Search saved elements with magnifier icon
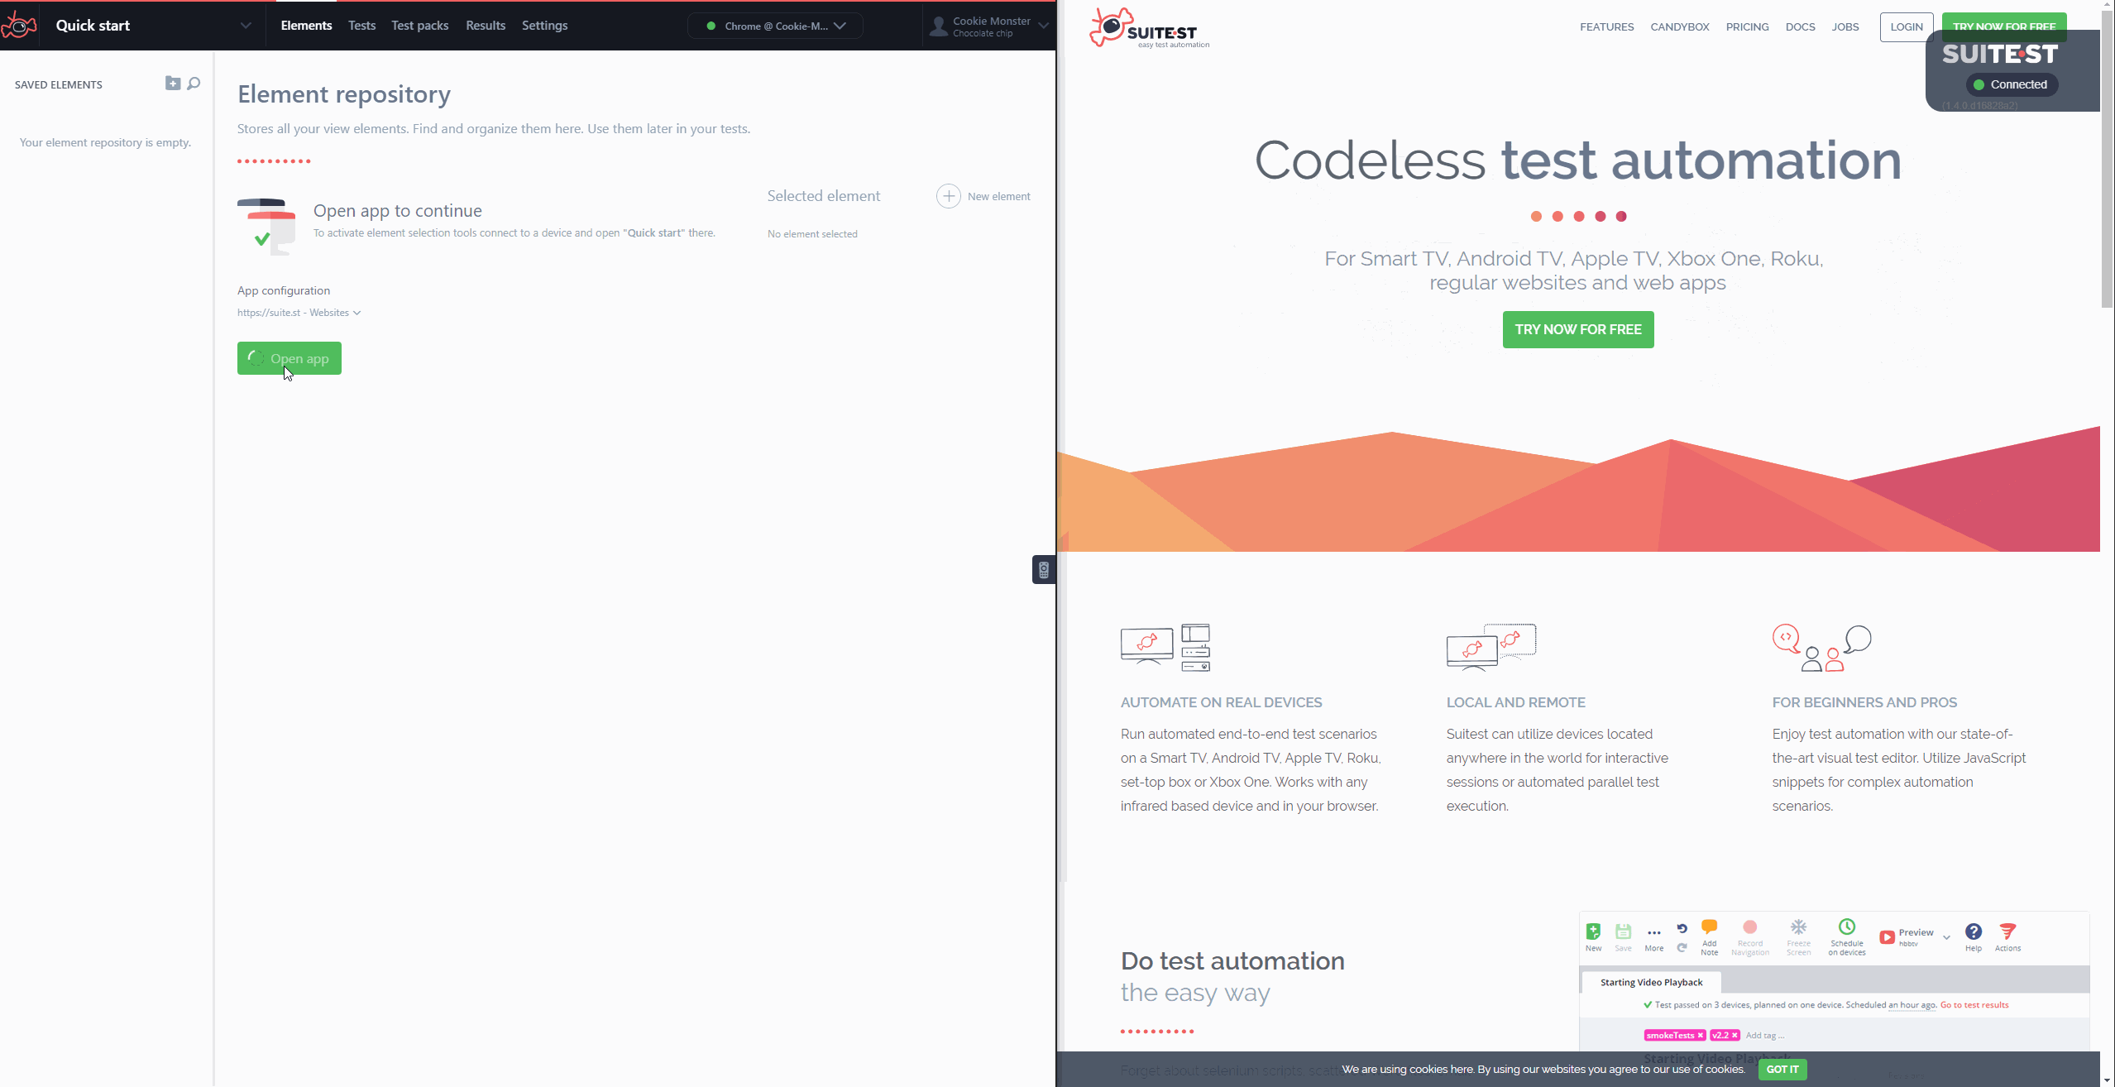Image resolution: width=2115 pixels, height=1087 pixels. [194, 84]
